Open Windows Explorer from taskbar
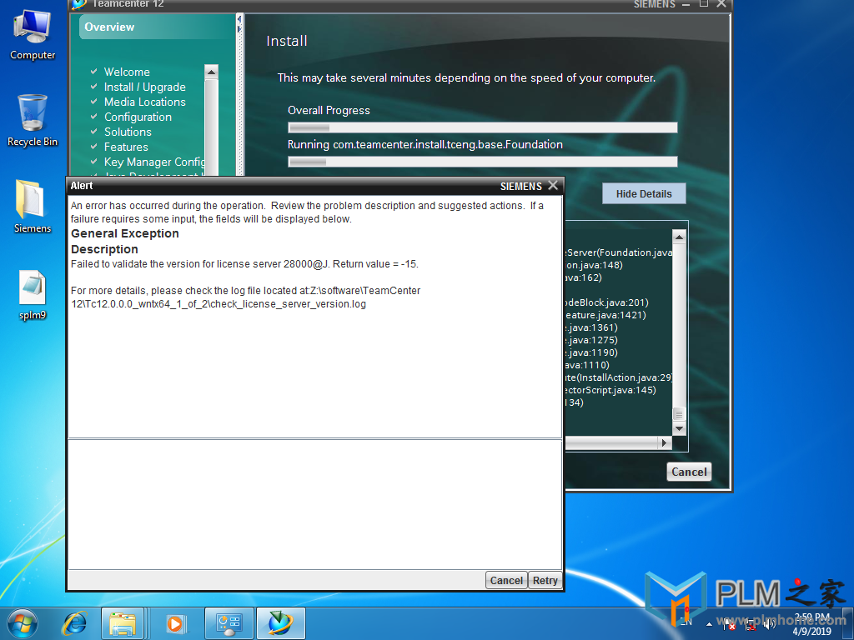The image size is (854, 640). (x=123, y=623)
